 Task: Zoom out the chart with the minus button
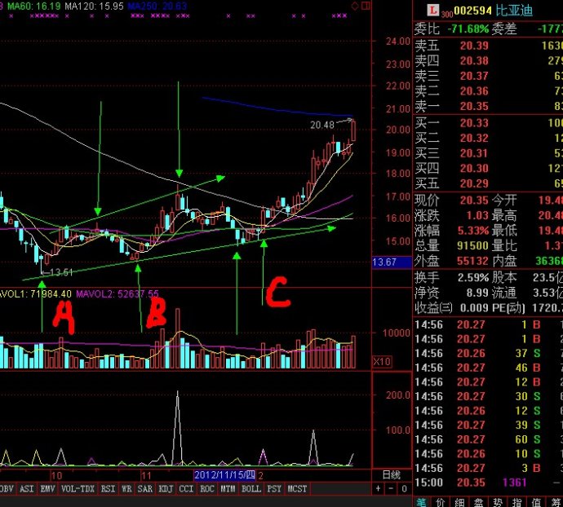392,488
